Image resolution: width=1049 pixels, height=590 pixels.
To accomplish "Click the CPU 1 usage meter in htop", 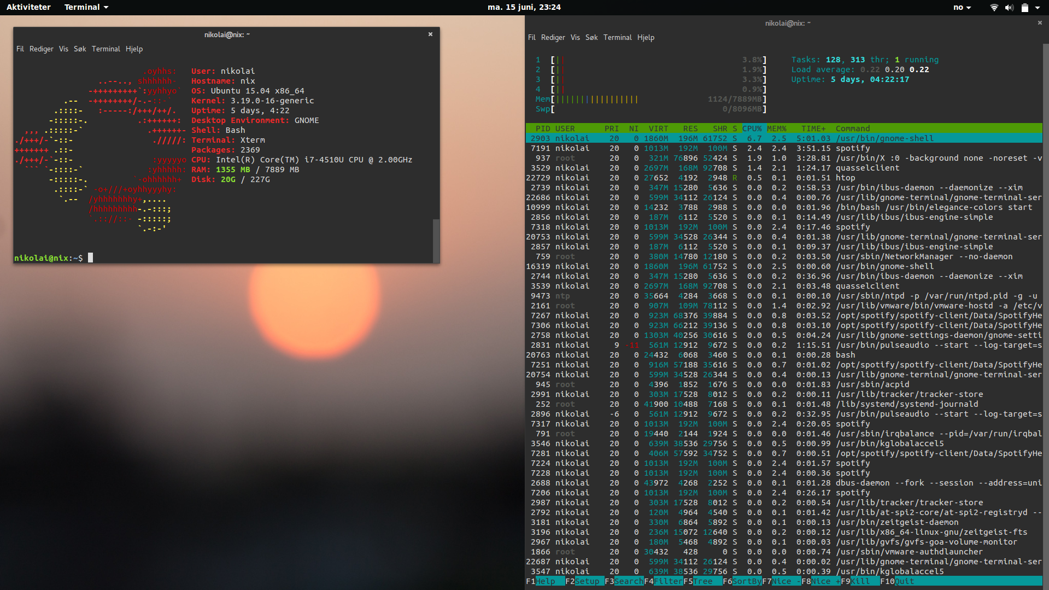I will (651, 60).
